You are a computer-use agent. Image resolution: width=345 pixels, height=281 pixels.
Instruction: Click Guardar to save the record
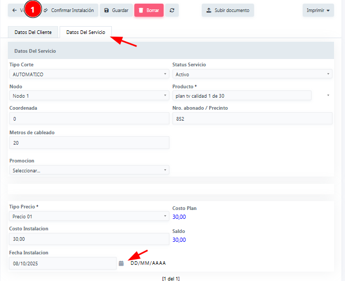coord(116,10)
